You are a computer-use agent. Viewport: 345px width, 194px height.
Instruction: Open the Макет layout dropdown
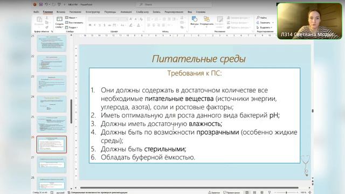pyautogui.click(x=71, y=18)
